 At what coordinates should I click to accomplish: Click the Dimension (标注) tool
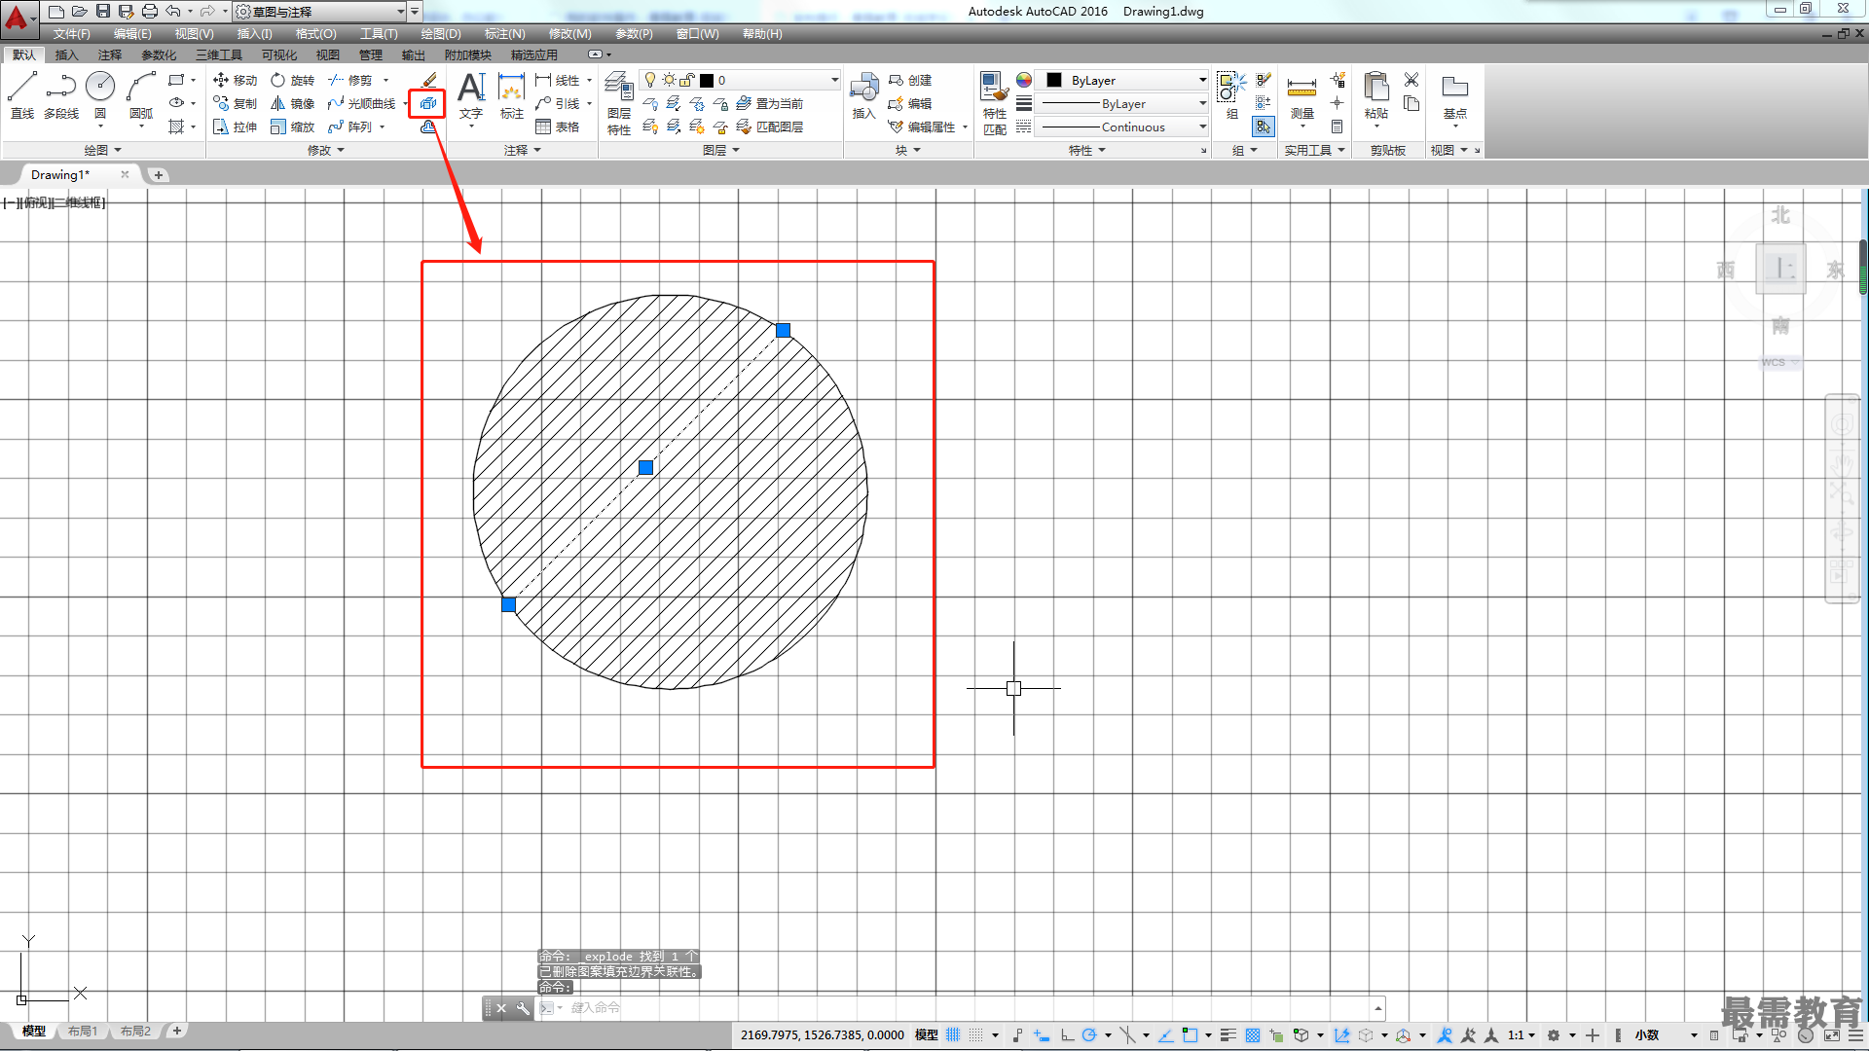(512, 95)
